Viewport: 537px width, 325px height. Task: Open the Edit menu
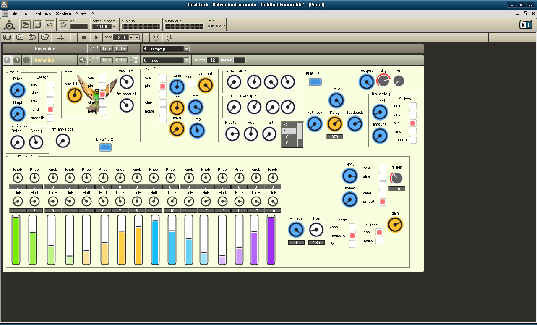(26, 13)
